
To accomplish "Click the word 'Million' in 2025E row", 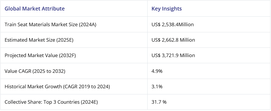I will coord(187,40).
